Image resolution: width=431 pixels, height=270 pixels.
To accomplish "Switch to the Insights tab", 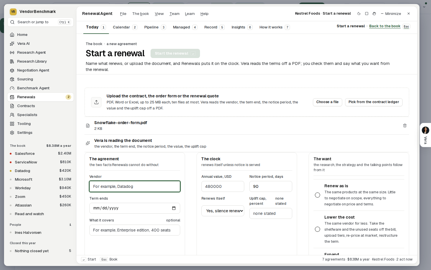I will (242, 27).
